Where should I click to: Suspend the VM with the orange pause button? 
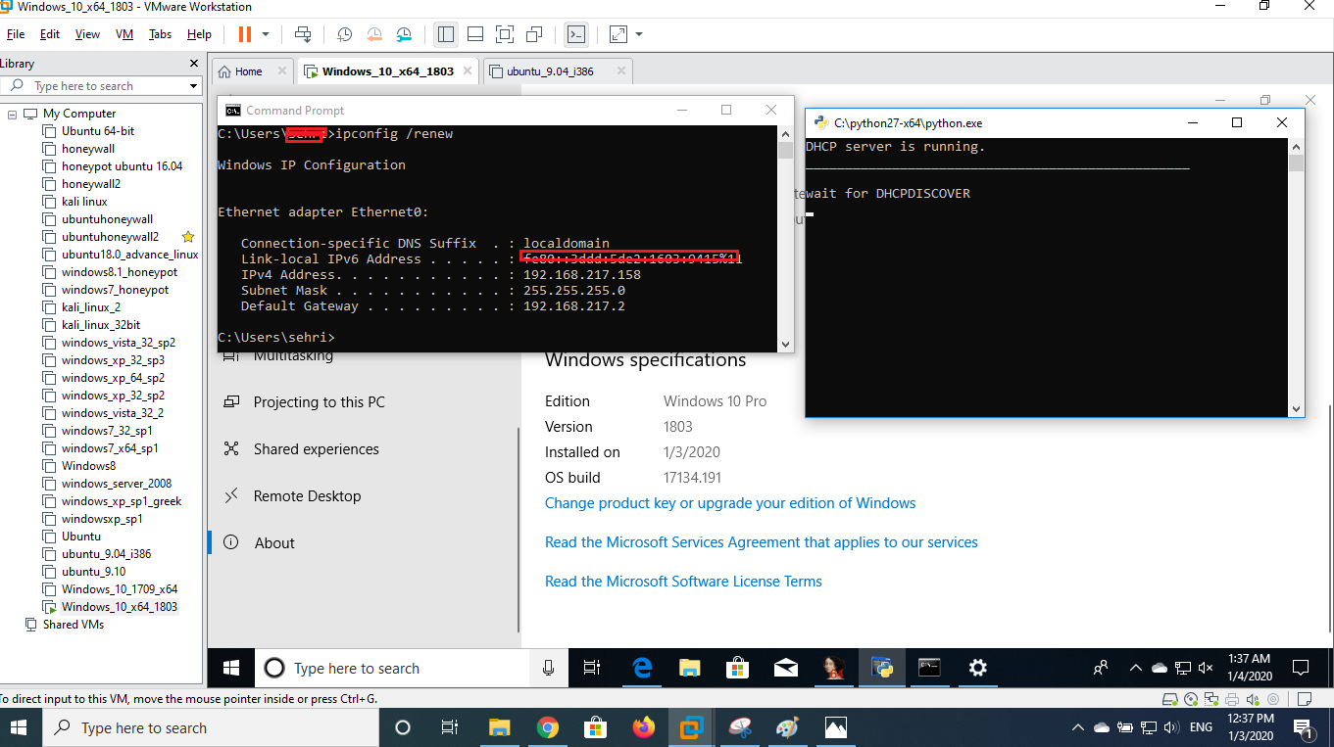(x=245, y=34)
